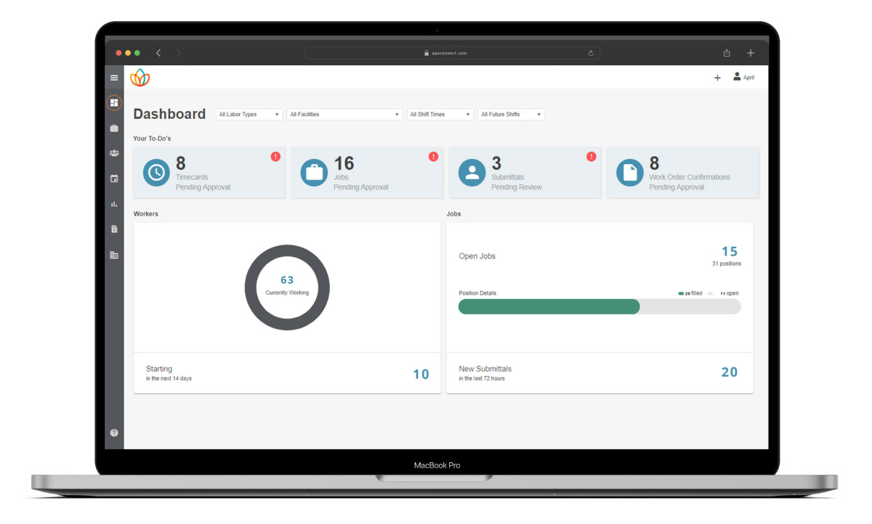This screenshot has width=872, height=524.
Task: Expand the All Labor Types dropdown
Action: pos(249,115)
